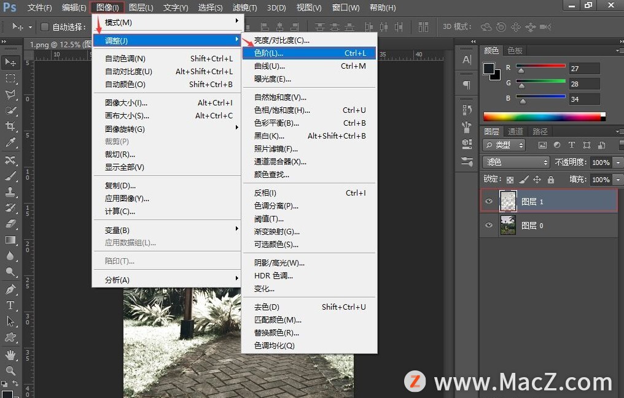
Task: Choose 色相/饱和度(H)... entry
Action: pos(309,110)
